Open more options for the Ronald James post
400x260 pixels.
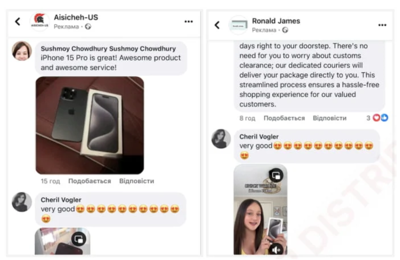pyautogui.click(x=382, y=25)
